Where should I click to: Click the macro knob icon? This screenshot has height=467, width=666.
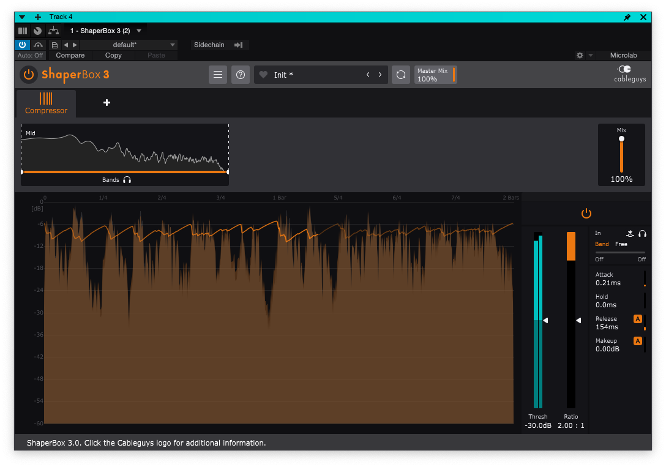[x=38, y=31]
